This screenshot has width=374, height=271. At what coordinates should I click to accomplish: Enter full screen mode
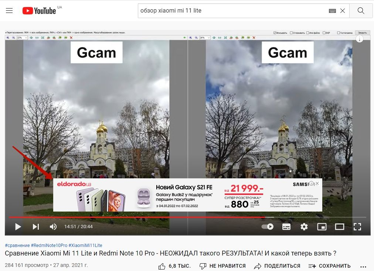(357, 227)
